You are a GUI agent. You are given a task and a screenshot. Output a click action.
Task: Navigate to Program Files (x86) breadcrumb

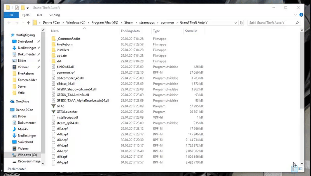[105, 22]
